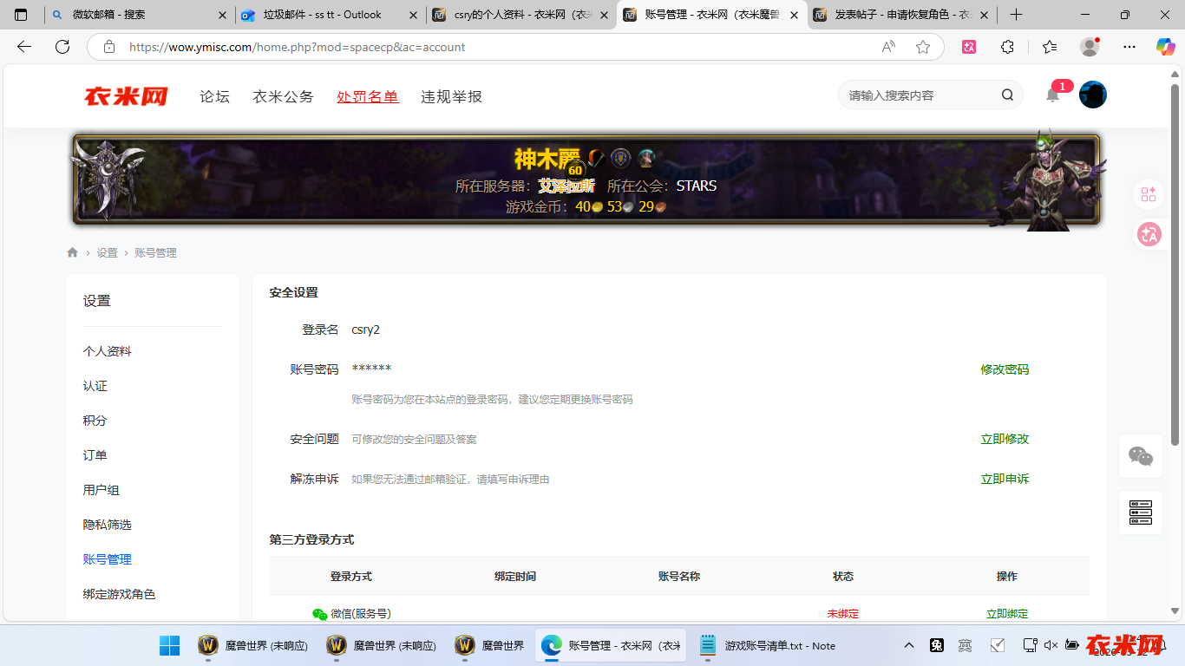Viewport: 1185px width, 666px height.
Task: Open the WeChat floating icon
Action: [x=1140, y=456]
